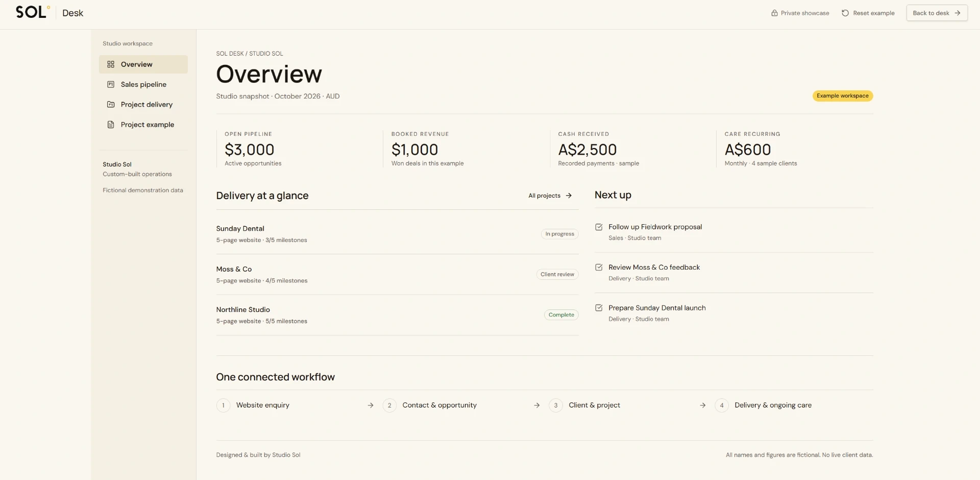
Task: Click the Back to desk button
Action: pyautogui.click(x=937, y=13)
